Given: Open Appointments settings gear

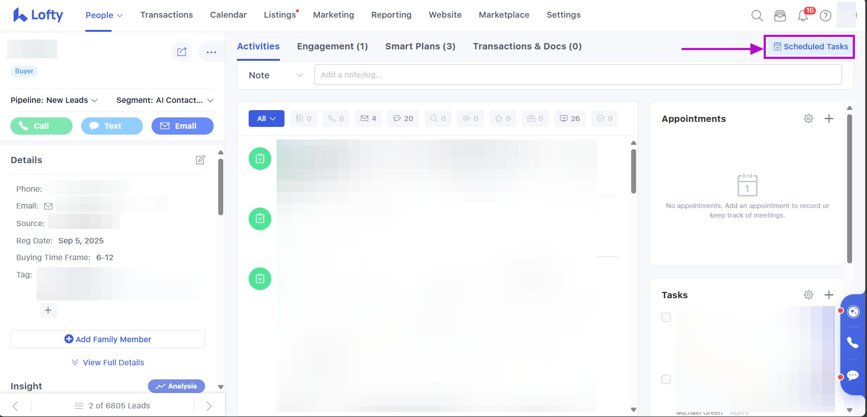Looking at the screenshot, I should [x=808, y=119].
